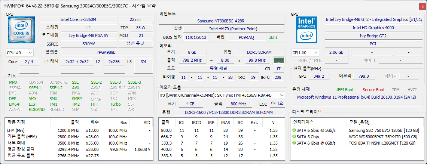Click the PCI bus field

pos(373,44)
